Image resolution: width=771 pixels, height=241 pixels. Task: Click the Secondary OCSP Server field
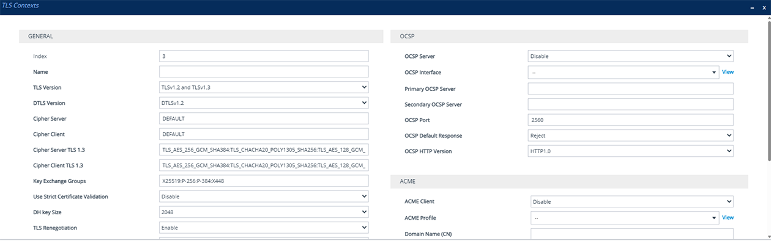point(631,104)
